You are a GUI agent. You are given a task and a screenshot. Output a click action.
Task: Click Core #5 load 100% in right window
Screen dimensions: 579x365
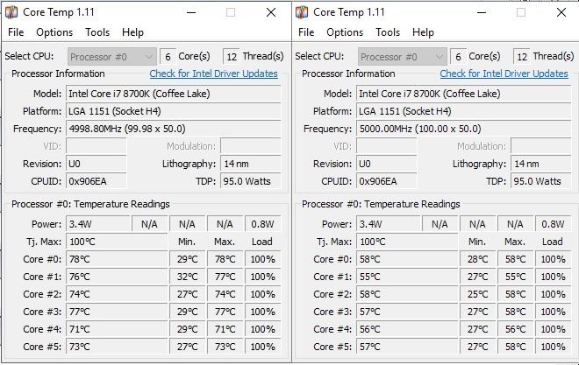coord(553,347)
